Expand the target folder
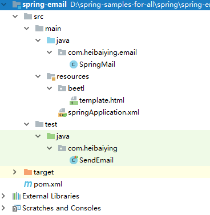The width and height of the screenshot is (210, 215). pos(15,172)
